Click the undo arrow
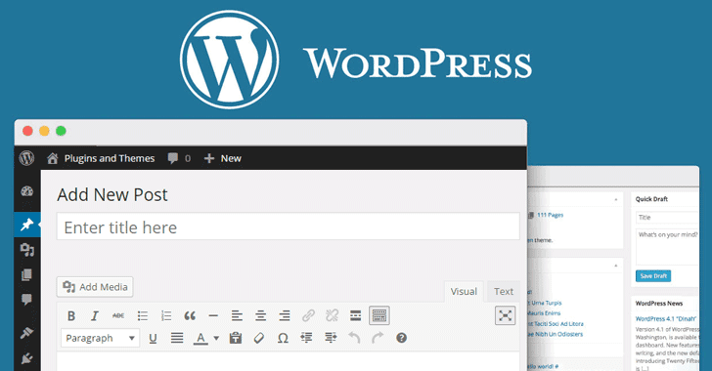Viewport: 712px width, 371px height. [x=354, y=338]
